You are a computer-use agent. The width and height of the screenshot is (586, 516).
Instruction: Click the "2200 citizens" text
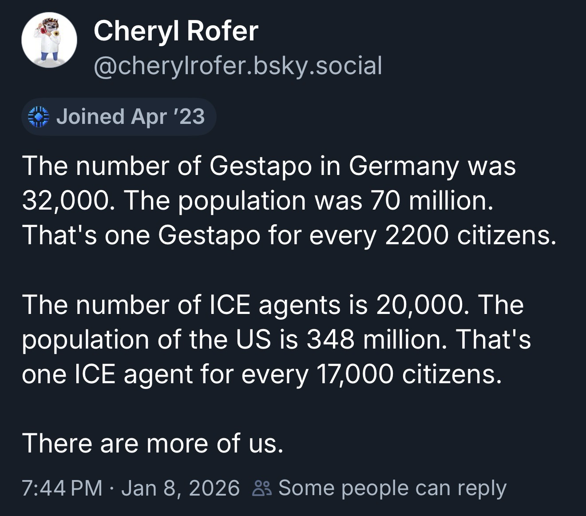(x=470, y=235)
